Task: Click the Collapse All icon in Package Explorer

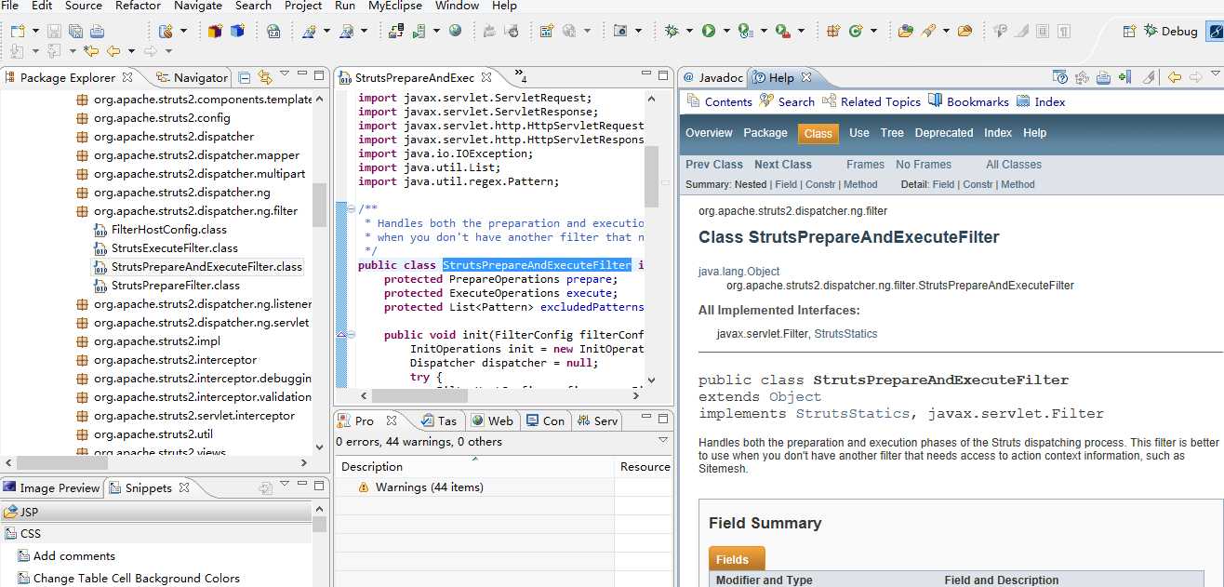Action: 244,77
